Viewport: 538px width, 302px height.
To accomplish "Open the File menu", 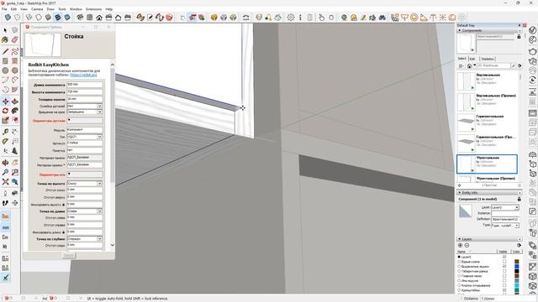I will pos(4,9).
